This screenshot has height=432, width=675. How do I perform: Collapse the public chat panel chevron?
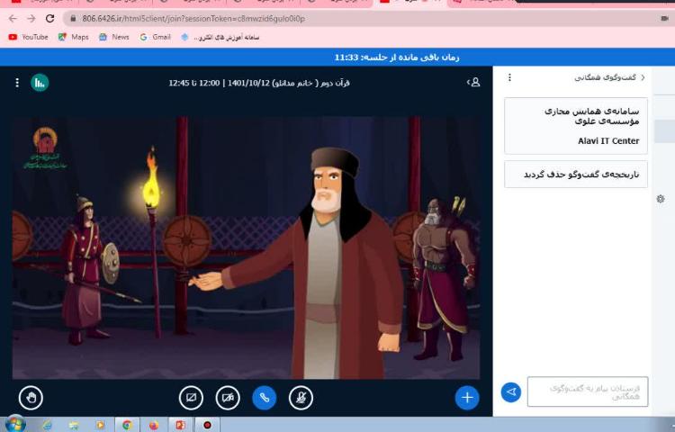[x=643, y=77]
